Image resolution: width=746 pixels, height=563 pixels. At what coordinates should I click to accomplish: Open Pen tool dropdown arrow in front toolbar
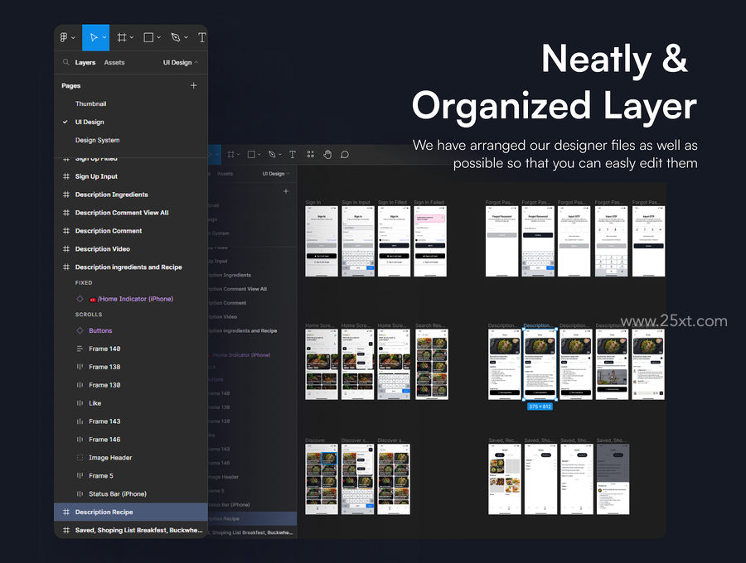[186, 37]
